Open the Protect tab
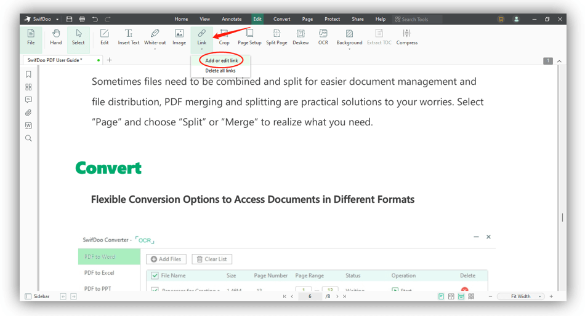Viewport: 585px width, 316px height. tap(332, 19)
